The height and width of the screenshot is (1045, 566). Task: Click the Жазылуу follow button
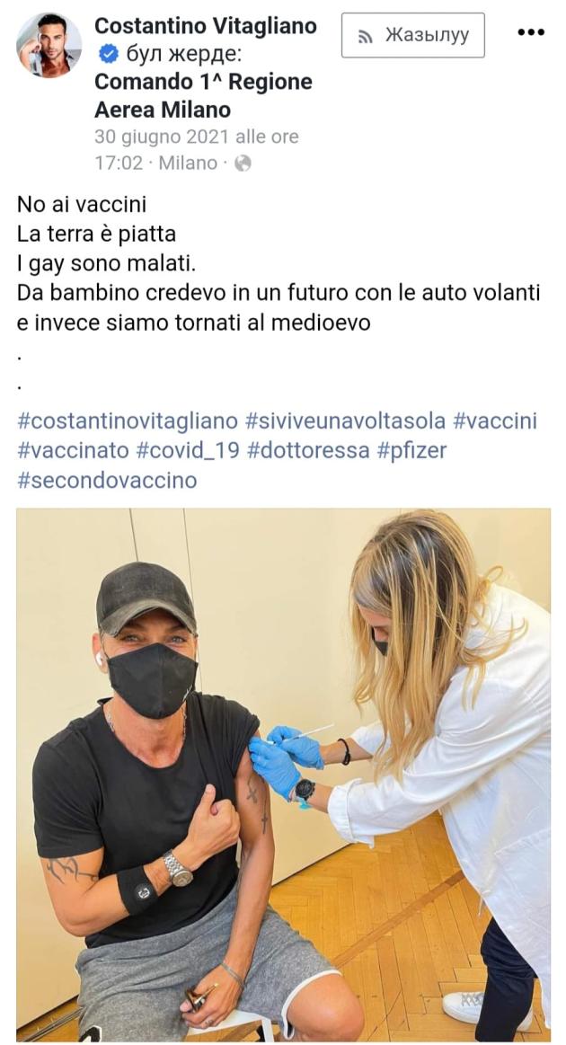(412, 35)
